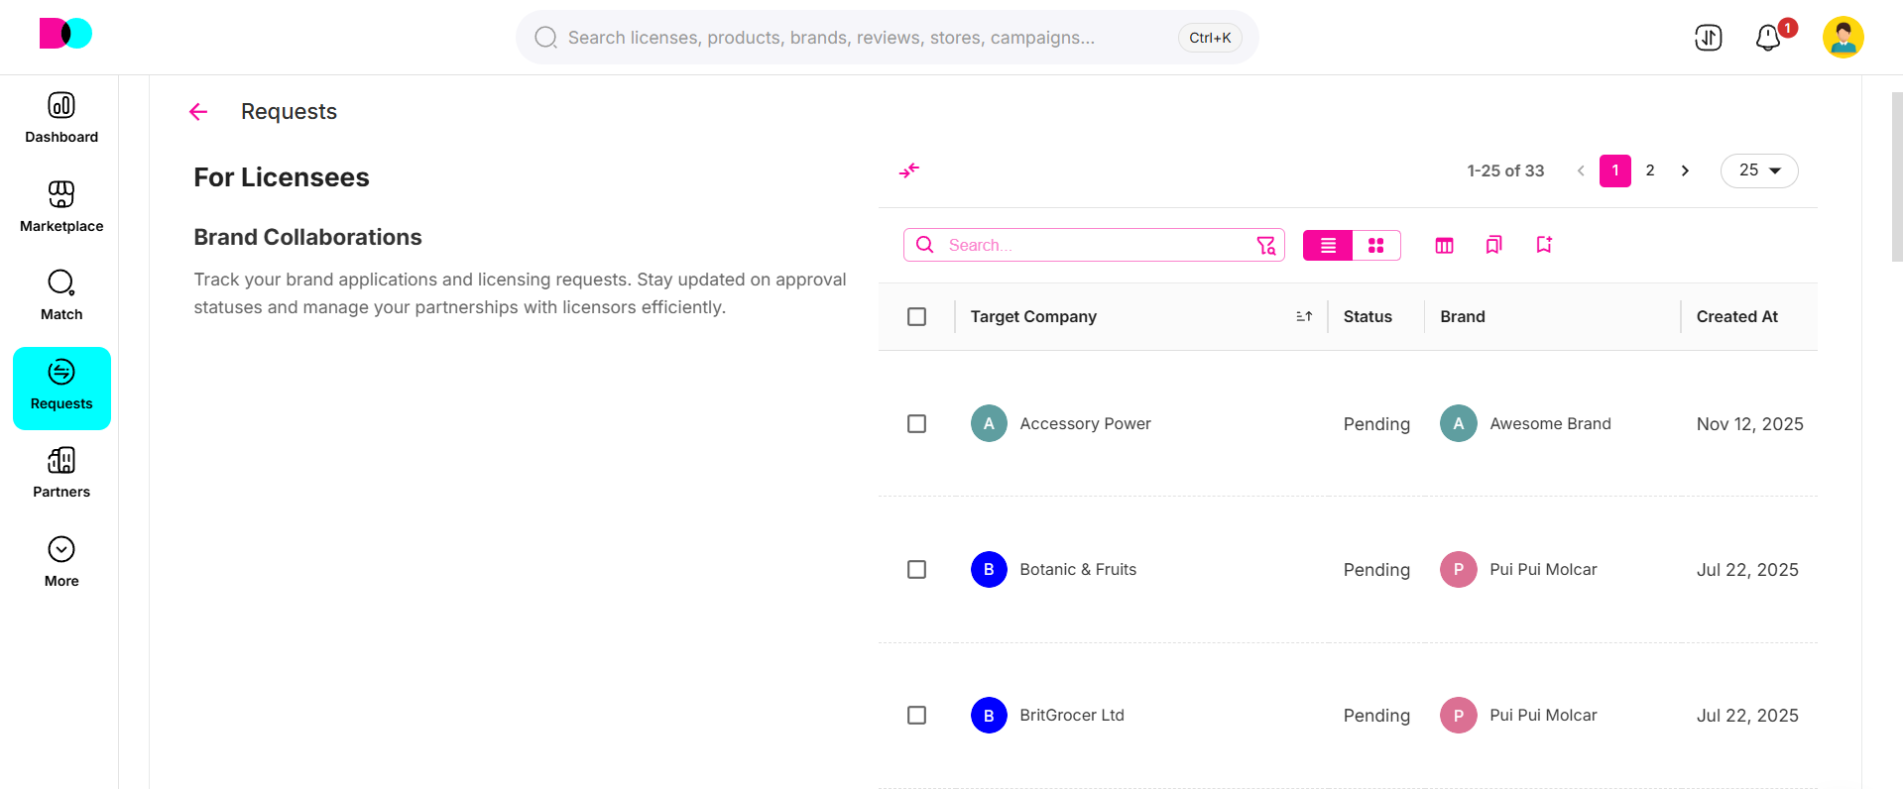Open the Match section
Image resolution: width=1903 pixels, height=789 pixels.
(61, 296)
